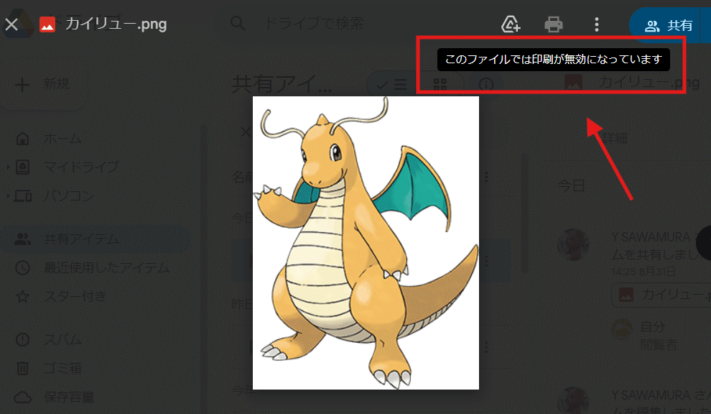Click the カイリュー.png file name title
The height and width of the screenshot is (414, 711).
(116, 24)
